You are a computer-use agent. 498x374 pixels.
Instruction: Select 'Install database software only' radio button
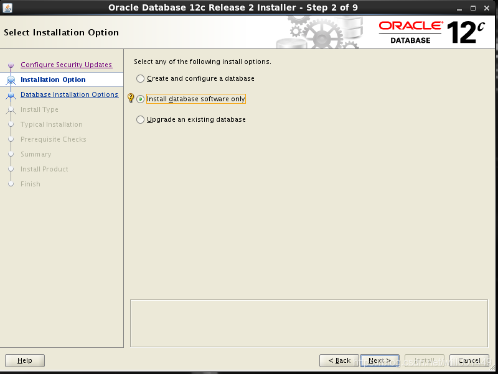141,99
